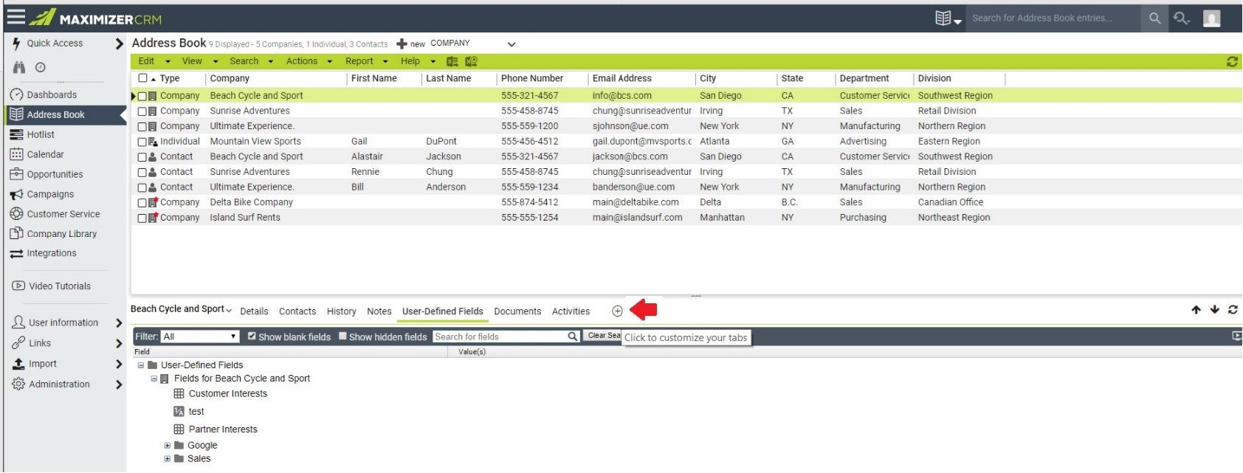Toggle Show blank fields checkbox
The image size is (1243, 473).
tap(252, 336)
